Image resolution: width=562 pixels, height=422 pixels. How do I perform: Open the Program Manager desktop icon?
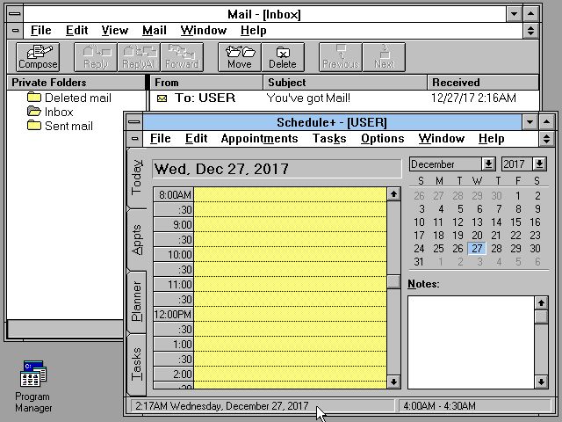coord(33,387)
